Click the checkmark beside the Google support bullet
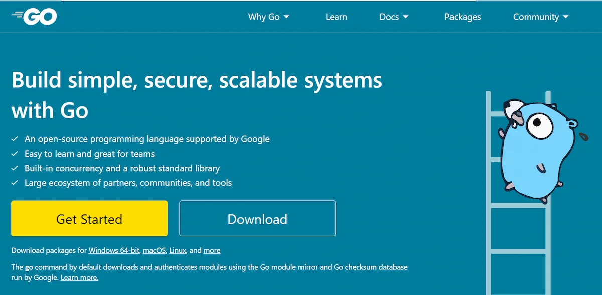The image size is (602, 295). pos(14,139)
